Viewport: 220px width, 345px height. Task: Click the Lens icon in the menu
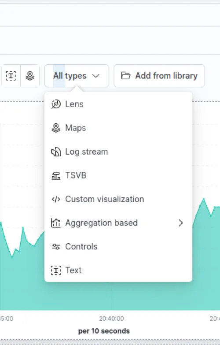(56, 104)
